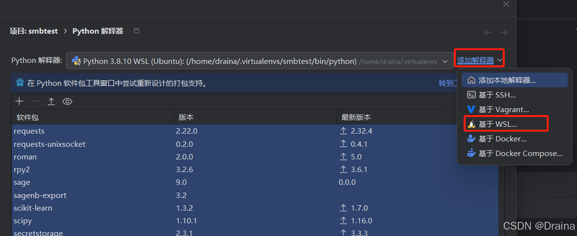The image size is (577, 236).
Task: Click the minus icon to uninstall package
Action: [35, 101]
